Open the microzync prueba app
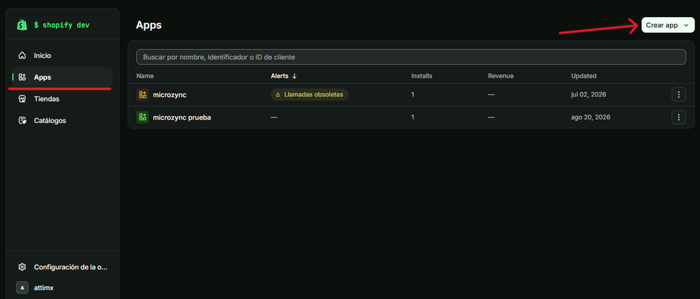Screen dimensions: 700x299 [182, 117]
